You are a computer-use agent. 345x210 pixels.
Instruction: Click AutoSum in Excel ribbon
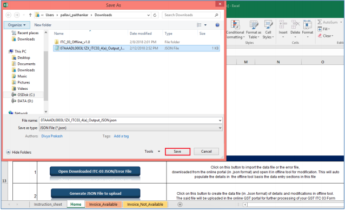(x=327, y=22)
